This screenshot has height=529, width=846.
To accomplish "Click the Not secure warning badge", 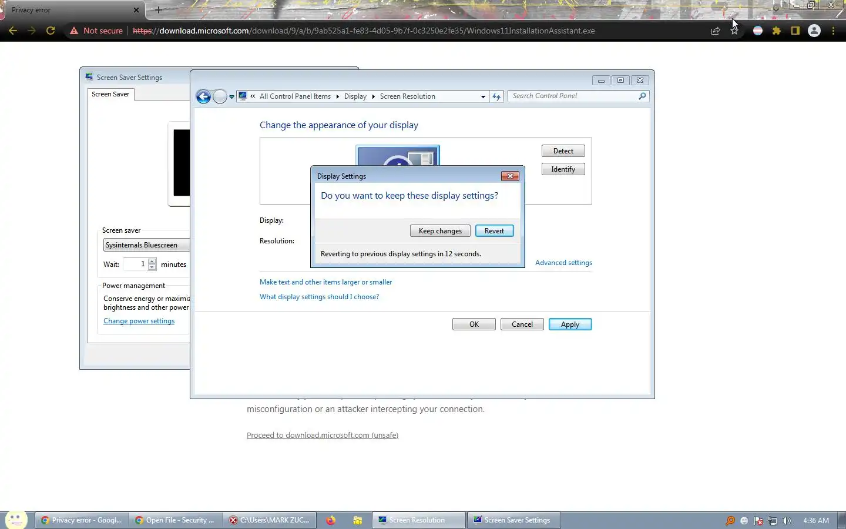I will [96, 31].
